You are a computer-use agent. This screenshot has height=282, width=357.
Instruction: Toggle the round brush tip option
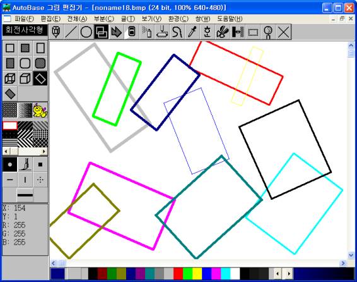(x=10, y=164)
